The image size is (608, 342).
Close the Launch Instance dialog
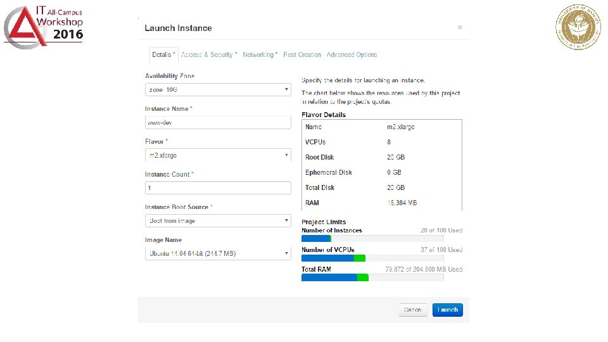pos(460,27)
